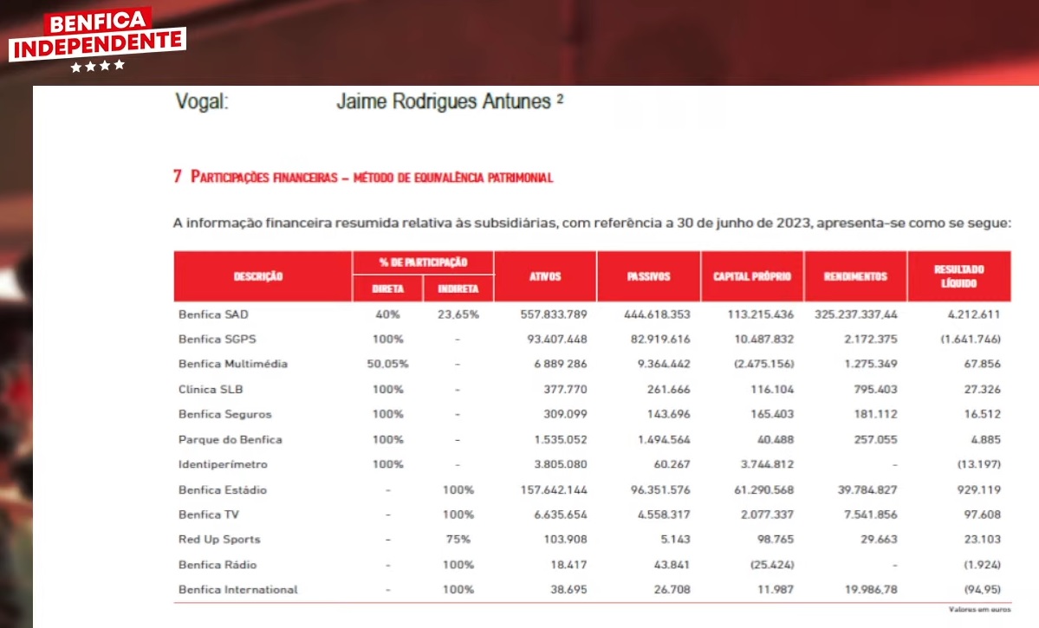Screen dimensions: 1039x628
Task: Click the 50,05% participation of Benfica Multimédia
Action: pyautogui.click(x=387, y=364)
